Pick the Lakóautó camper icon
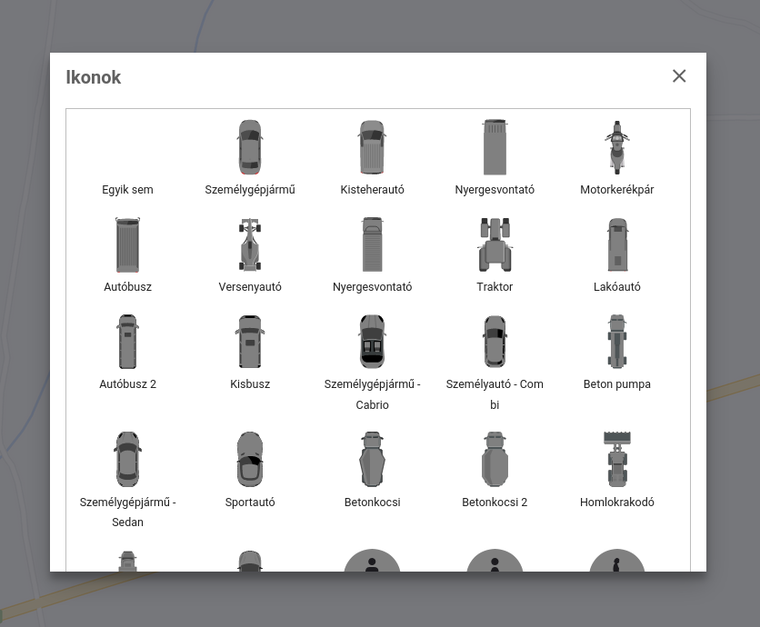The height and width of the screenshot is (627, 760). pyautogui.click(x=617, y=244)
